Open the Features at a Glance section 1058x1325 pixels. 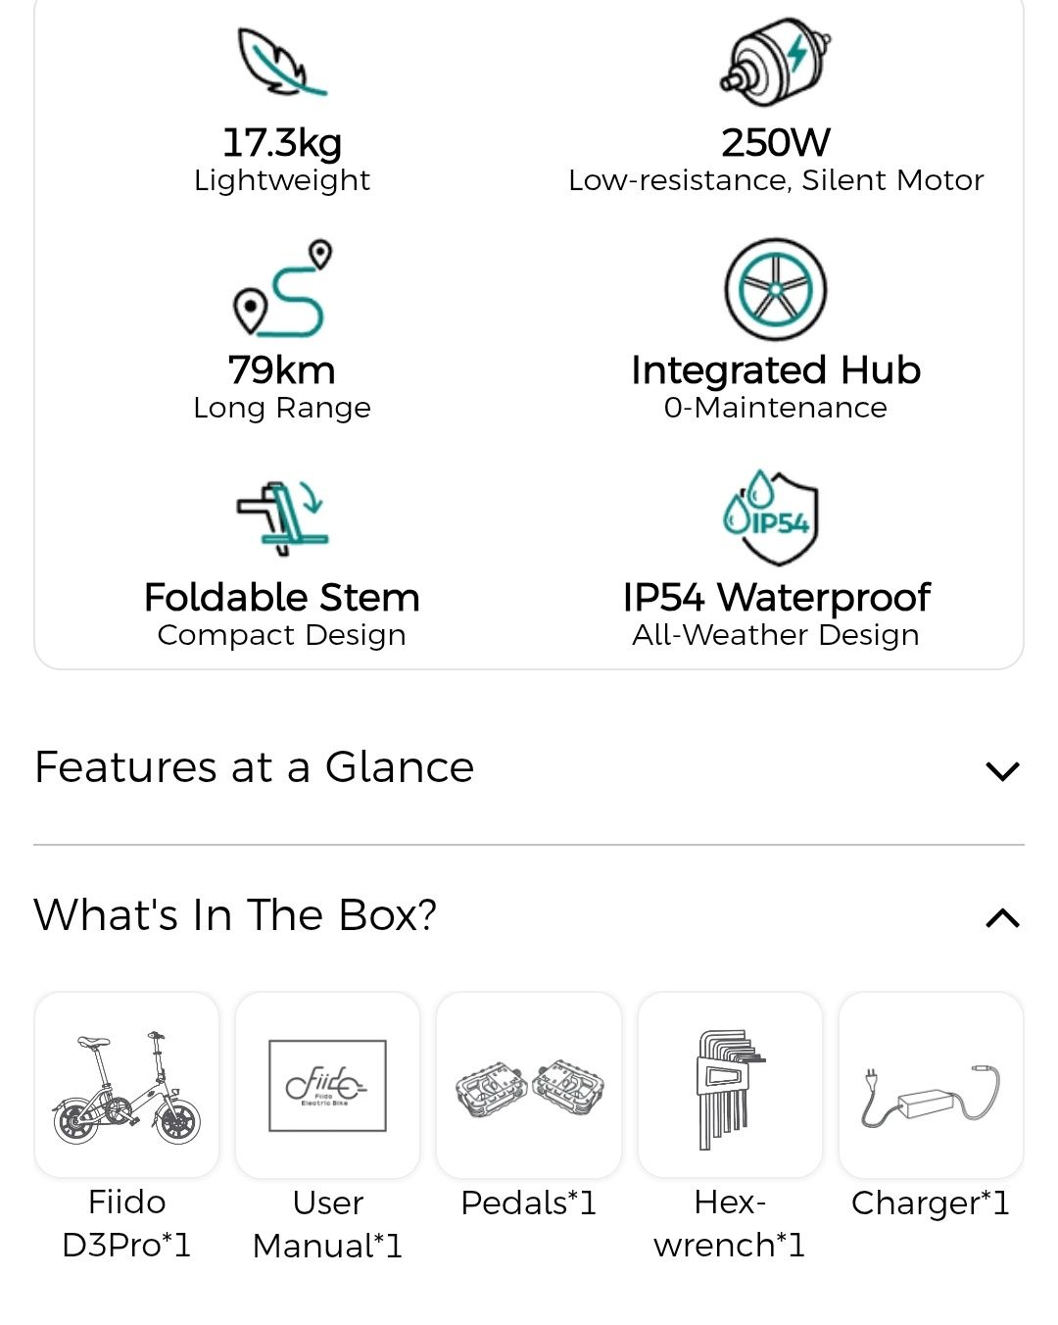click(x=529, y=767)
